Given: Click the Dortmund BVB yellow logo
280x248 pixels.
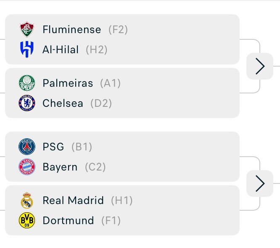Looking at the screenshot, I should click(x=27, y=220).
